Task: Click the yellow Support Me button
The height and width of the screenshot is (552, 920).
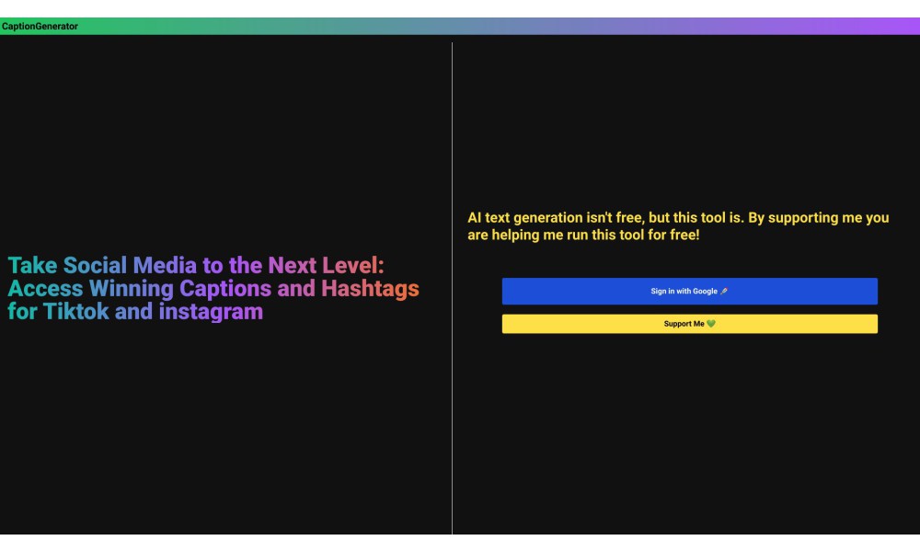Action: 689,324
